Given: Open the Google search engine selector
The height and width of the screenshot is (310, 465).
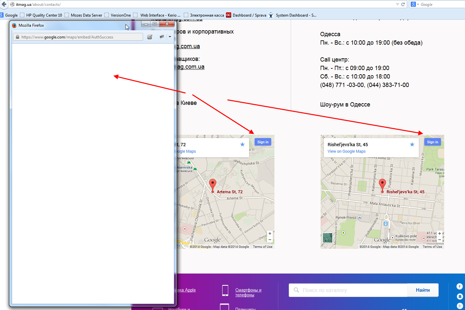Looking at the screenshot, I should click(415, 4).
